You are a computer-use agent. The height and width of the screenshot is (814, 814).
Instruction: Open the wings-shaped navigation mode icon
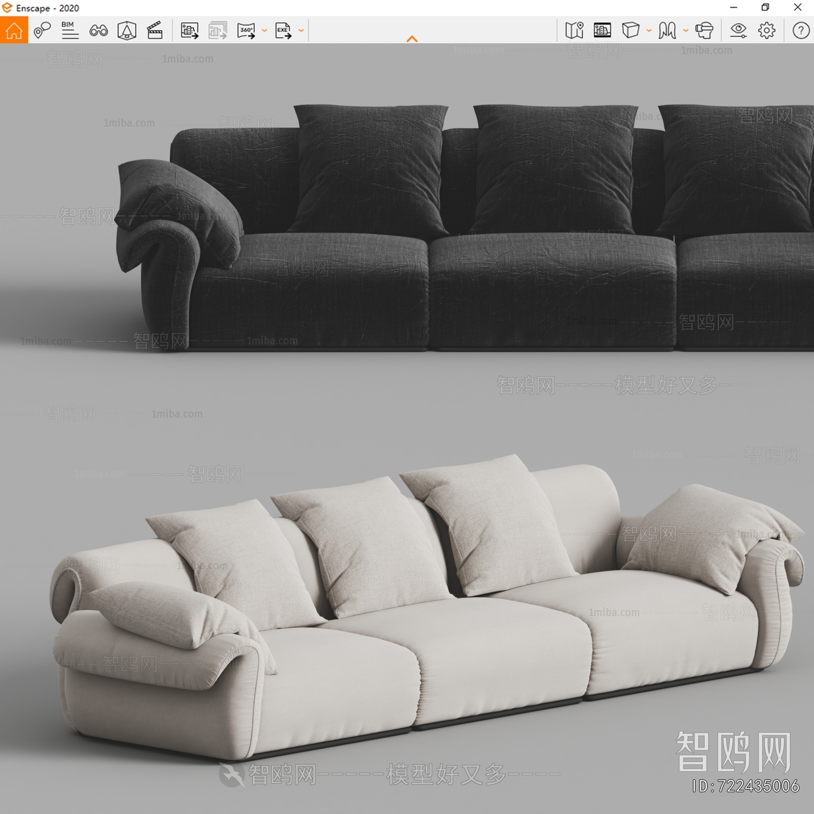(667, 31)
